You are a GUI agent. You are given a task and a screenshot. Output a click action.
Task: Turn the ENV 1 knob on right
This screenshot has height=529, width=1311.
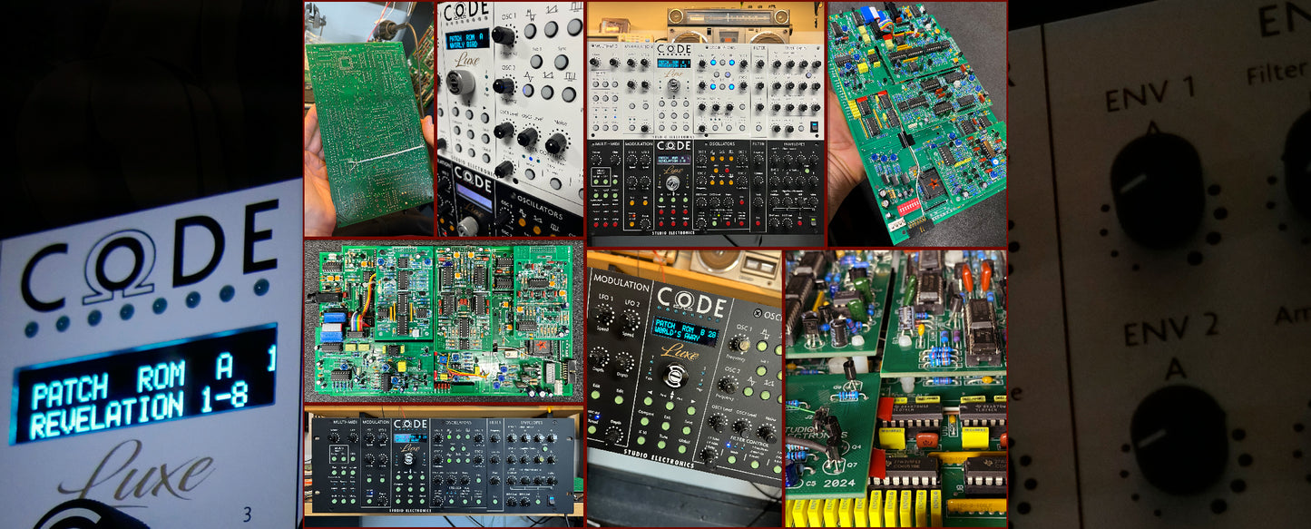point(1157,188)
